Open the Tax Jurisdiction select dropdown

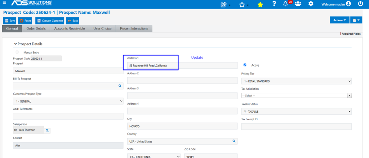[297, 96]
